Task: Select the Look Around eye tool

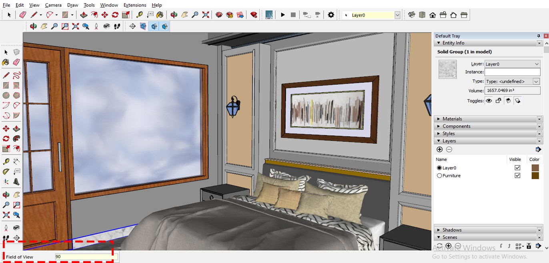Action: [x=106, y=26]
